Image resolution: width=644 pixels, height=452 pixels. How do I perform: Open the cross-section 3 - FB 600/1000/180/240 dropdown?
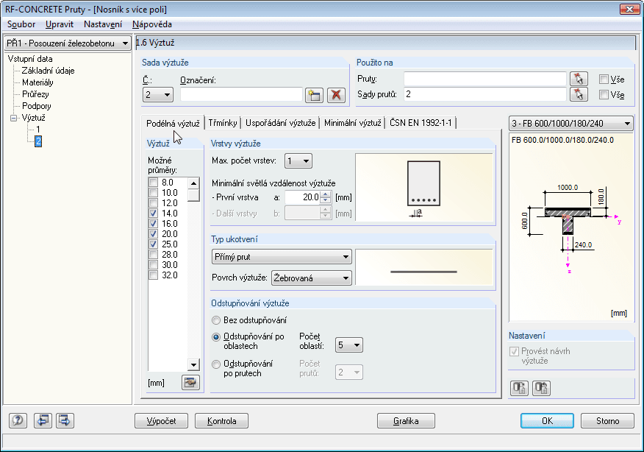pos(571,124)
